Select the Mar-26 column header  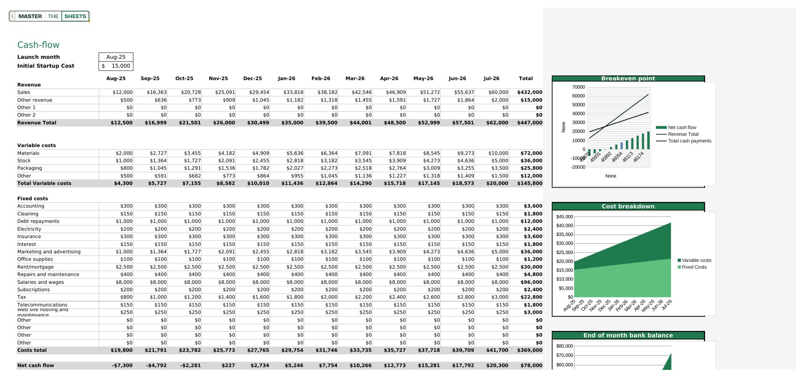355,78
